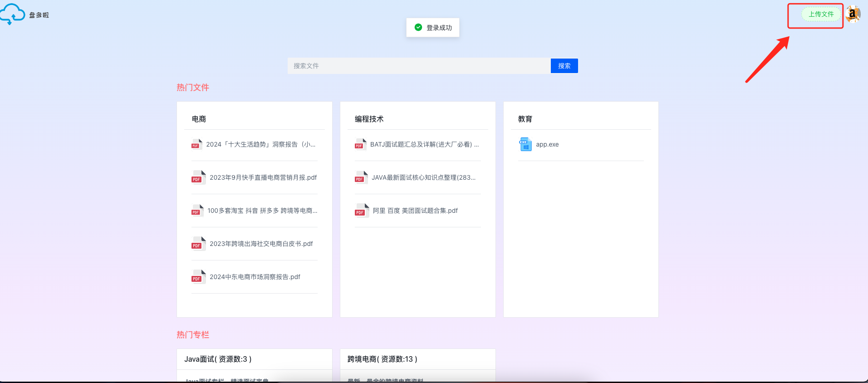This screenshot has width=868, height=383.
Task: Click PDF icon of 2023年9月快手直播电商营销月报
Action: pos(199,177)
